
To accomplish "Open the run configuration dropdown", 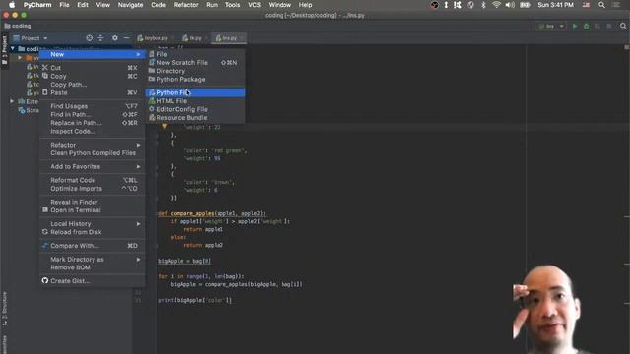I will (551, 27).
